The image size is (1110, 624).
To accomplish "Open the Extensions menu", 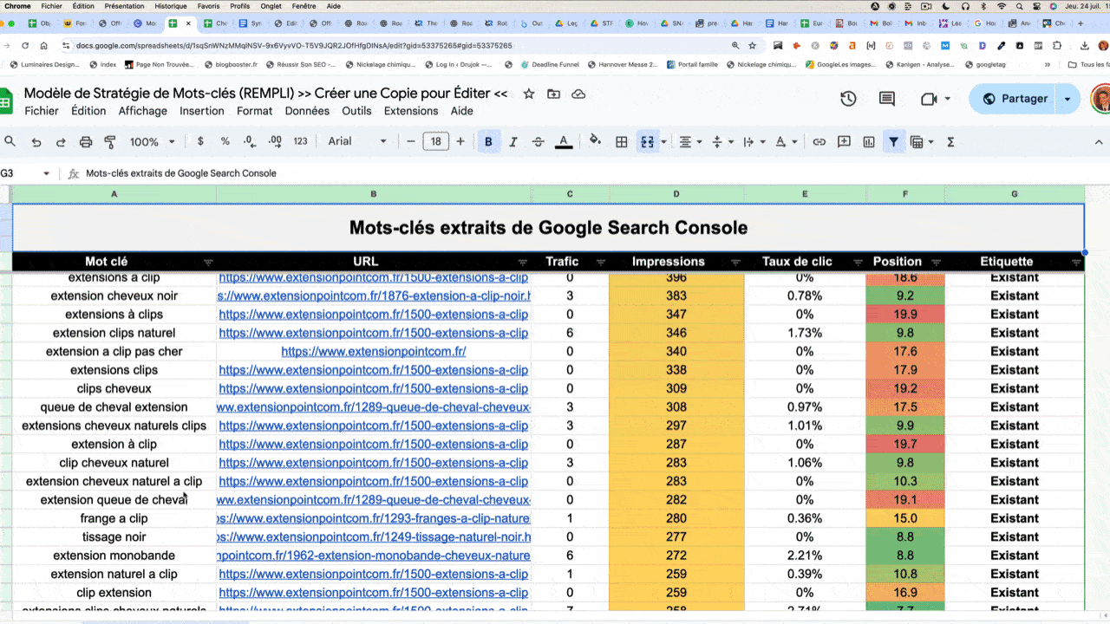I will click(x=411, y=111).
